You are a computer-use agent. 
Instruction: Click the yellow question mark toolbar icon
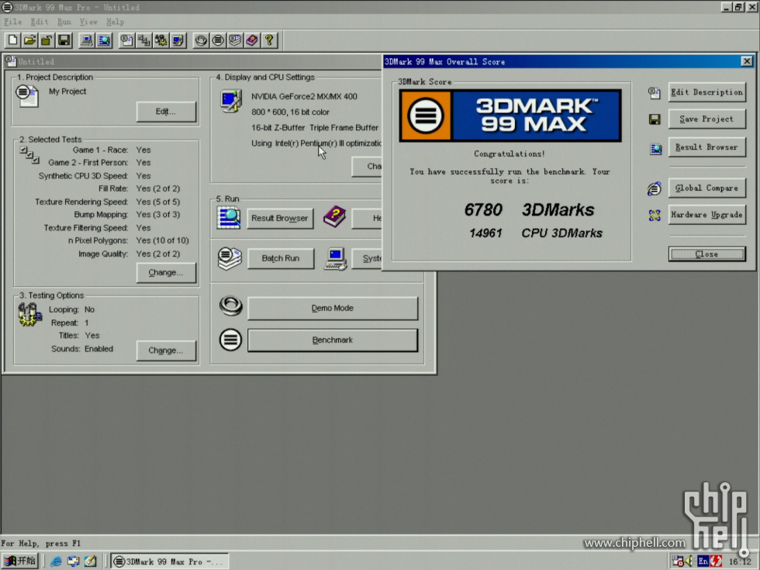click(269, 40)
